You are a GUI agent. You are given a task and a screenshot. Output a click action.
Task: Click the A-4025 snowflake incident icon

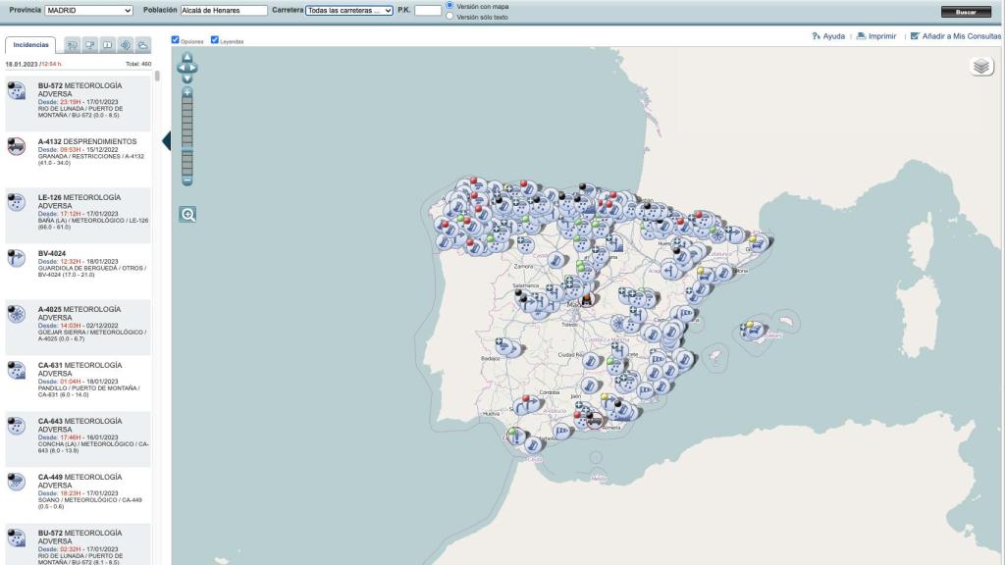(x=17, y=314)
